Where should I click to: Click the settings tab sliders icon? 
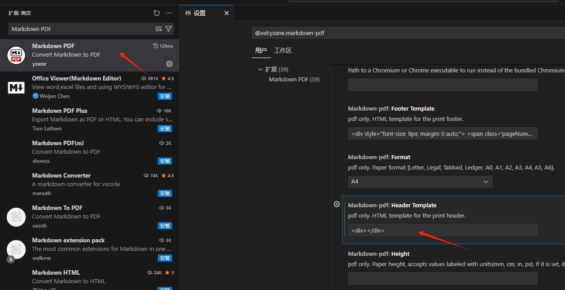tap(188, 13)
